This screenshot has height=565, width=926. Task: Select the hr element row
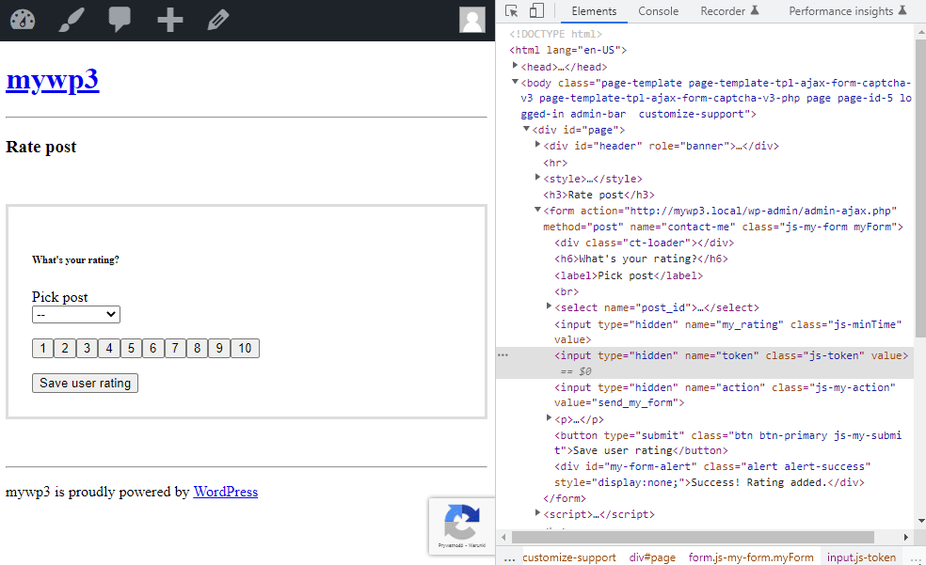(555, 163)
